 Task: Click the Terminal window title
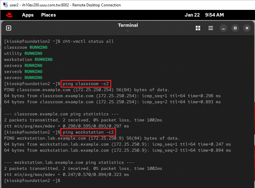(x=128, y=25)
